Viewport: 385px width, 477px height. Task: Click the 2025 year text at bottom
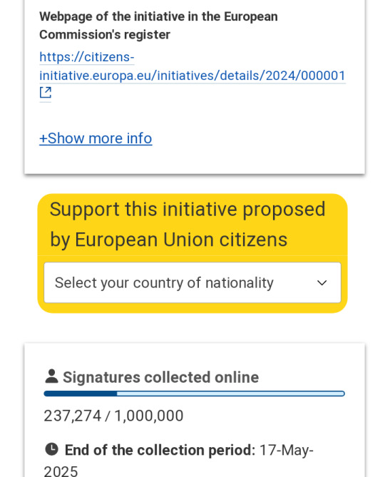(x=61, y=471)
